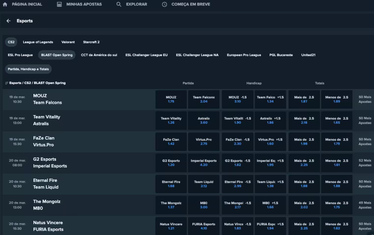Switch to Starcraft 2 tab
Image resolution: width=374 pixels, height=235 pixels.
point(92,42)
